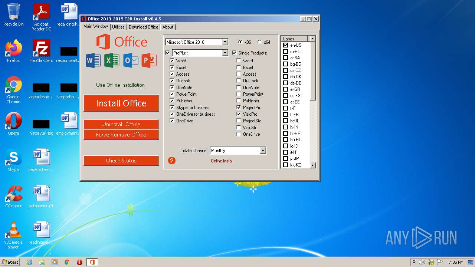Open the ProPlus edition dropdown
The width and height of the screenshot is (475, 267).
click(225, 53)
